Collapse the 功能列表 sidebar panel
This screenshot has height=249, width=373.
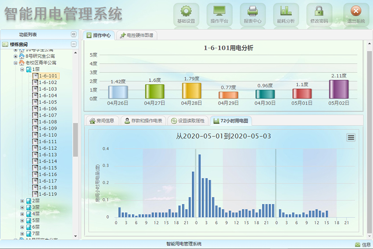coord(73,35)
